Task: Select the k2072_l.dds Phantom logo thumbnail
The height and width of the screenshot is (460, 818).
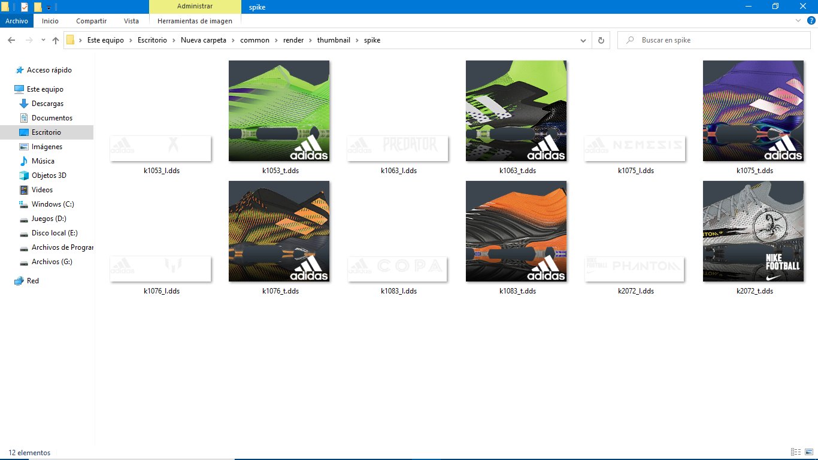Action: pos(635,269)
